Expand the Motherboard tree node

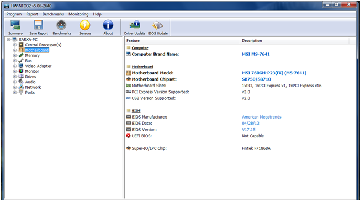[15, 50]
